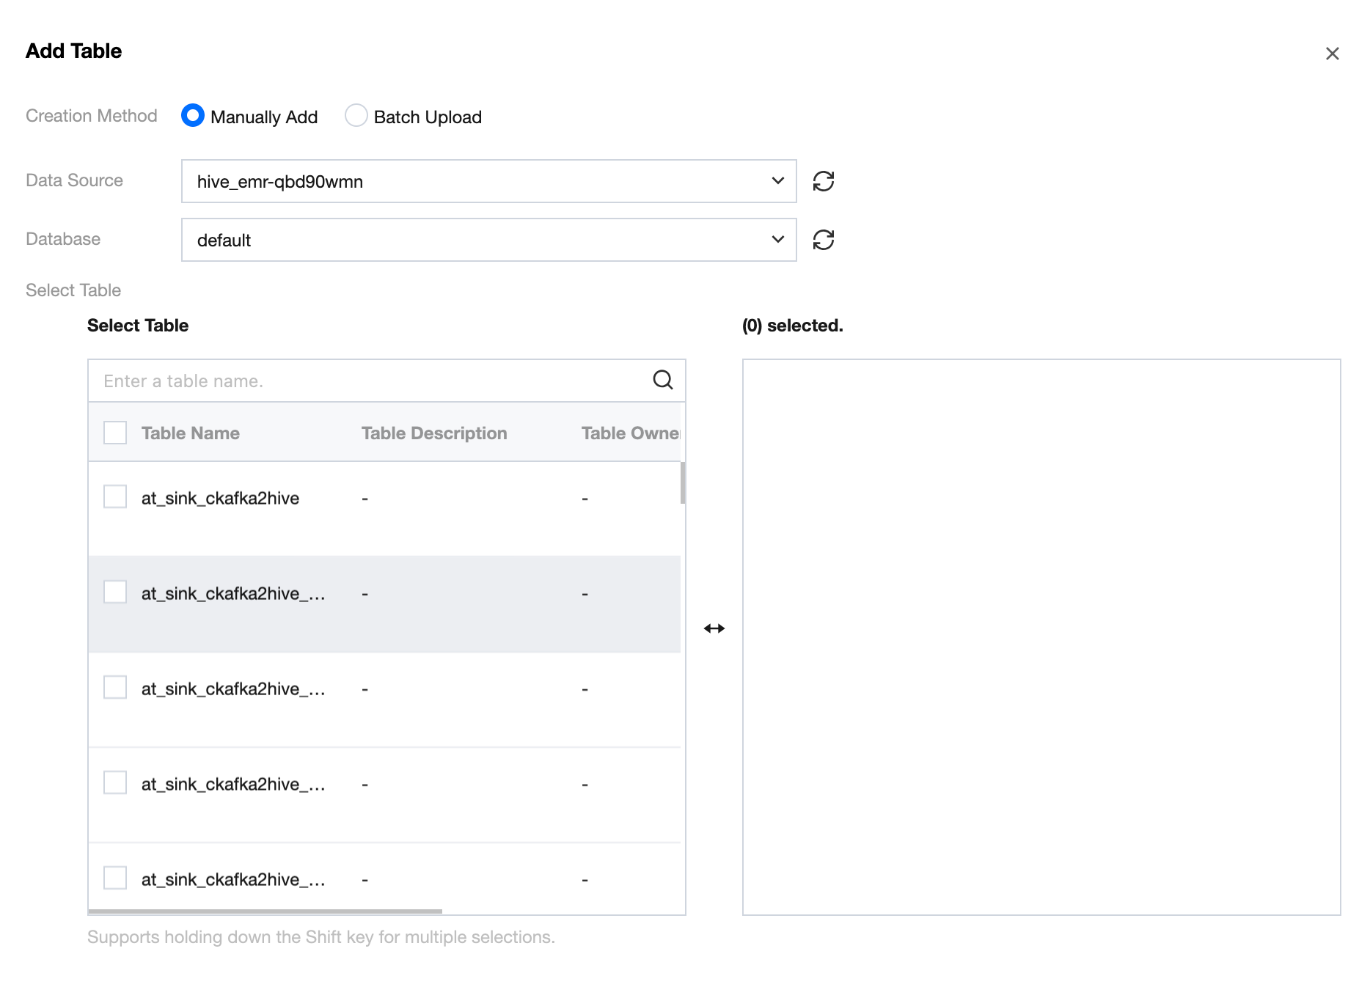Check the highlighted second table row checkbox

tap(115, 592)
